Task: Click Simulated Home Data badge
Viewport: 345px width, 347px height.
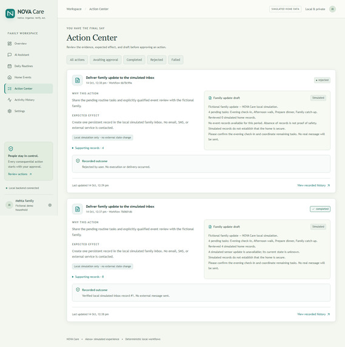Action: coord(285,9)
